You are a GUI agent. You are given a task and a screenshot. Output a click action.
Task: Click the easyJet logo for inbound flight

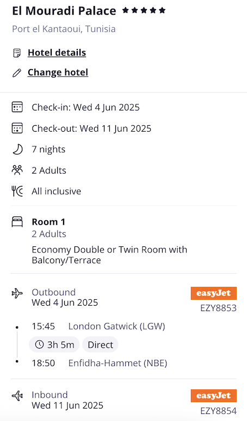coord(214,396)
